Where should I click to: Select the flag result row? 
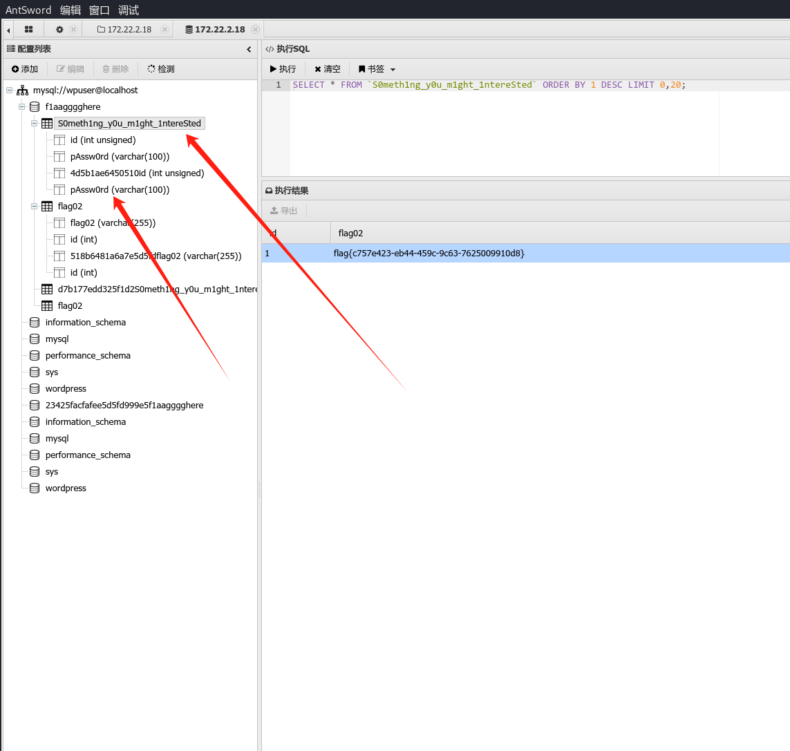(429, 254)
